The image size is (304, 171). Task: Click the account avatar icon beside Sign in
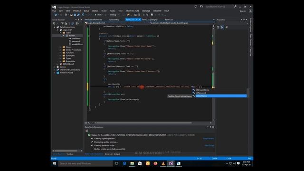point(250,11)
